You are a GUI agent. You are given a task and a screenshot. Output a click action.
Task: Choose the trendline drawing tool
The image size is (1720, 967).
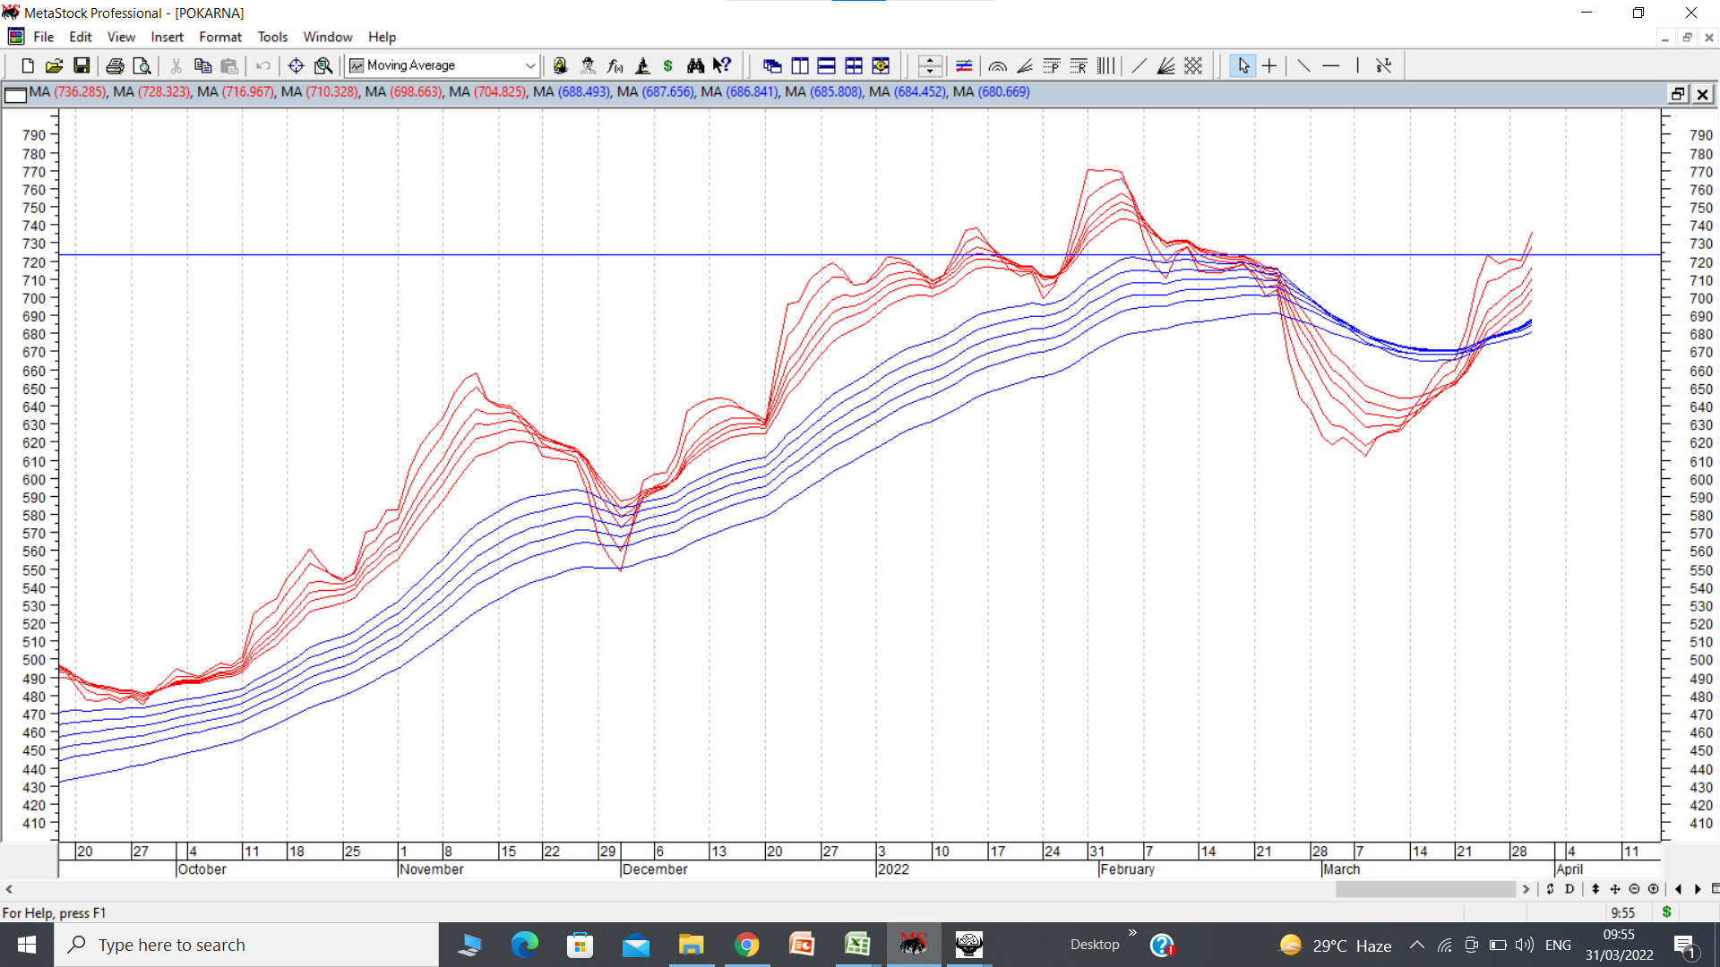tap(1303, 65)
